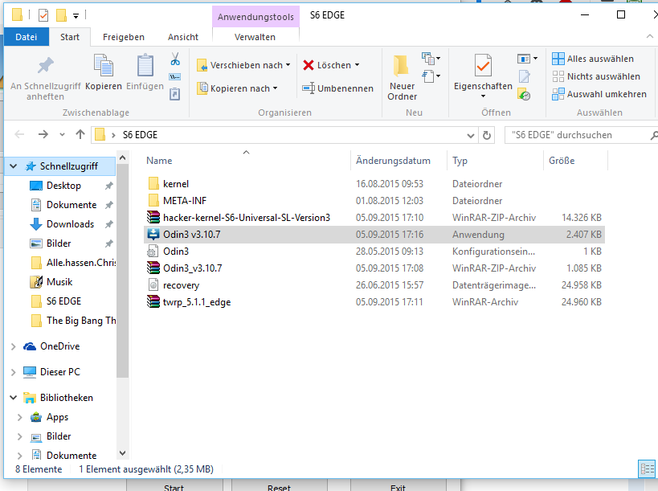Viewport: 658px width, 491px height.
Task: Click the edit file icon in Öffnen group
Action: pyautogui.click(x=524, y=77)
